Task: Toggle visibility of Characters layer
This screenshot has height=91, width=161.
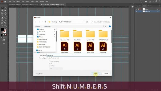Action: pos(136,11)
